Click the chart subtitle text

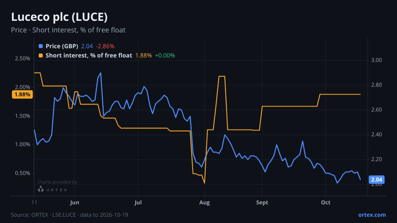[x=68, y=30]
